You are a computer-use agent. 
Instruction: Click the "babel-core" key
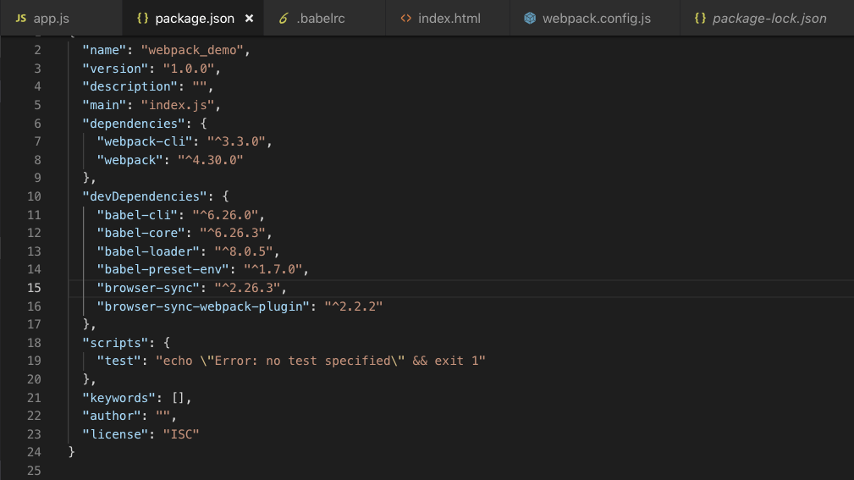141,233
